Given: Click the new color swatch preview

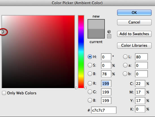Looking at the screenshot, I should click(96, 24).
